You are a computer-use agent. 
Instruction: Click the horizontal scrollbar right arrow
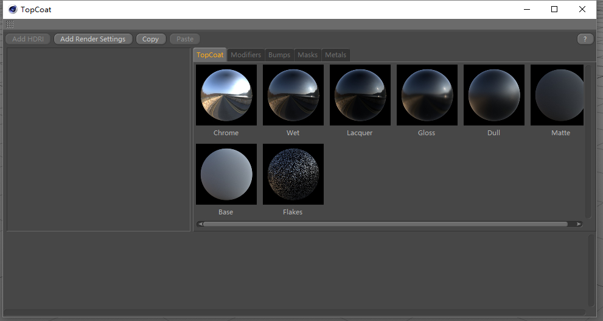[579, 224]
